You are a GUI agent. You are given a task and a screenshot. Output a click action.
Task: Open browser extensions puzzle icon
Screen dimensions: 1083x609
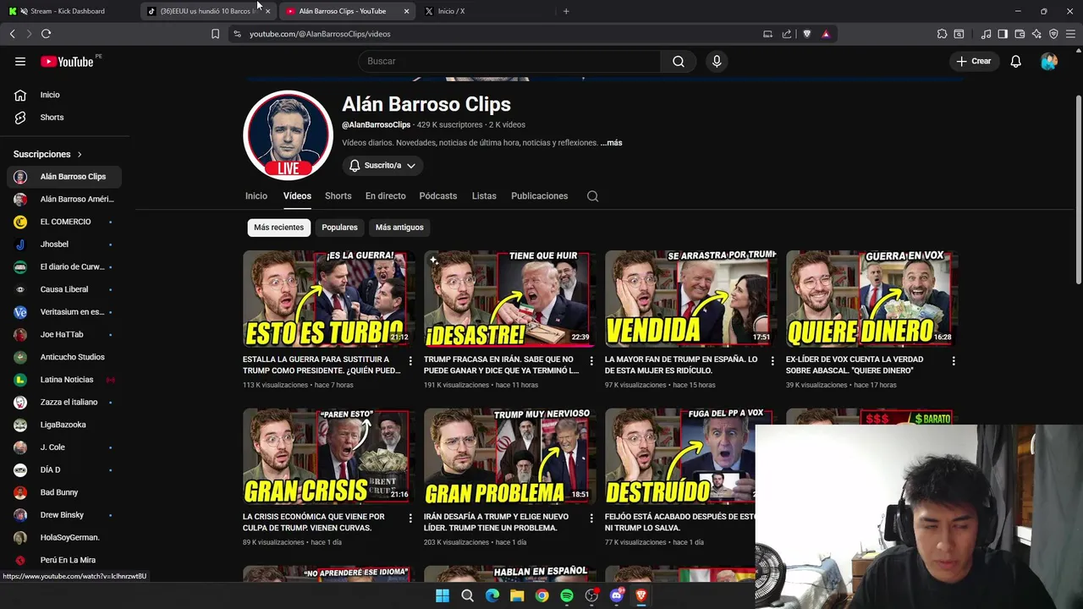click(942, 34)
